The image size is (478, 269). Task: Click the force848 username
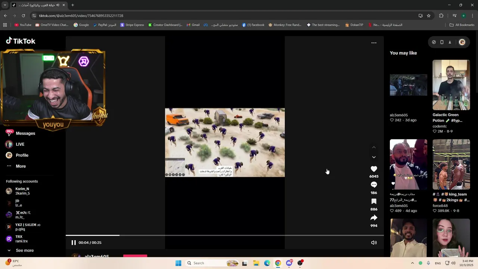point(440,206)
